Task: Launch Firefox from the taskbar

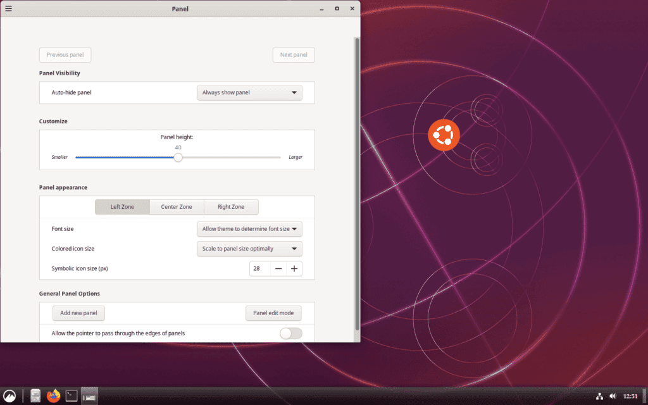Action: coord(53,396)
